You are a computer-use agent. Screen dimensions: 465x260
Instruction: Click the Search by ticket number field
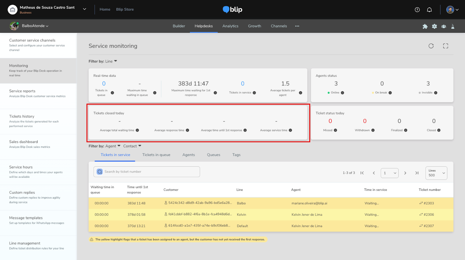147,172
